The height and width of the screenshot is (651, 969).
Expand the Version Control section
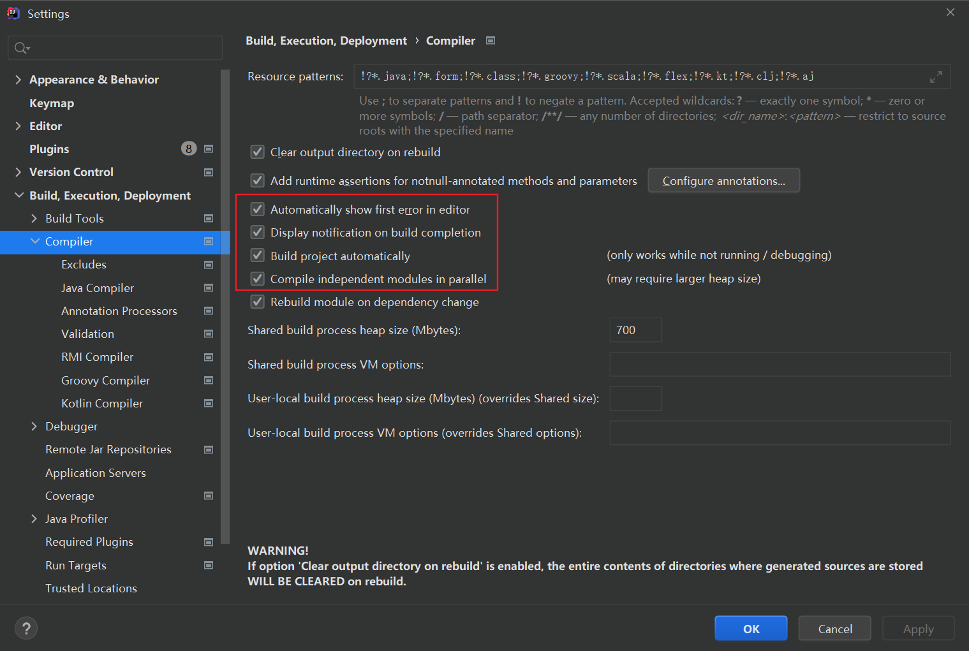18,172
